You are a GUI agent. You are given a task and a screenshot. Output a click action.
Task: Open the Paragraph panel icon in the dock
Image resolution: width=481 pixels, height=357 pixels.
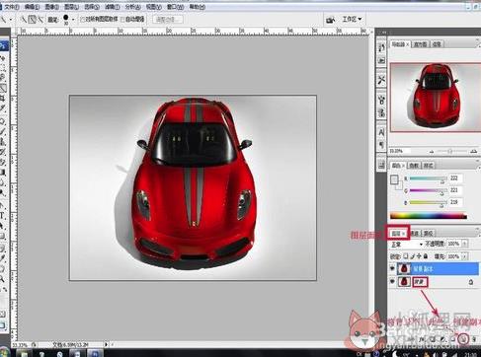[x=381, y=145]
